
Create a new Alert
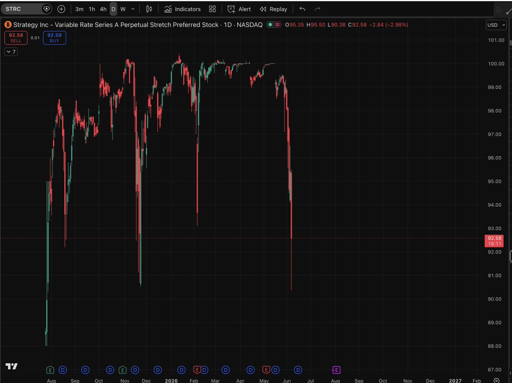[x=239, y=9]
